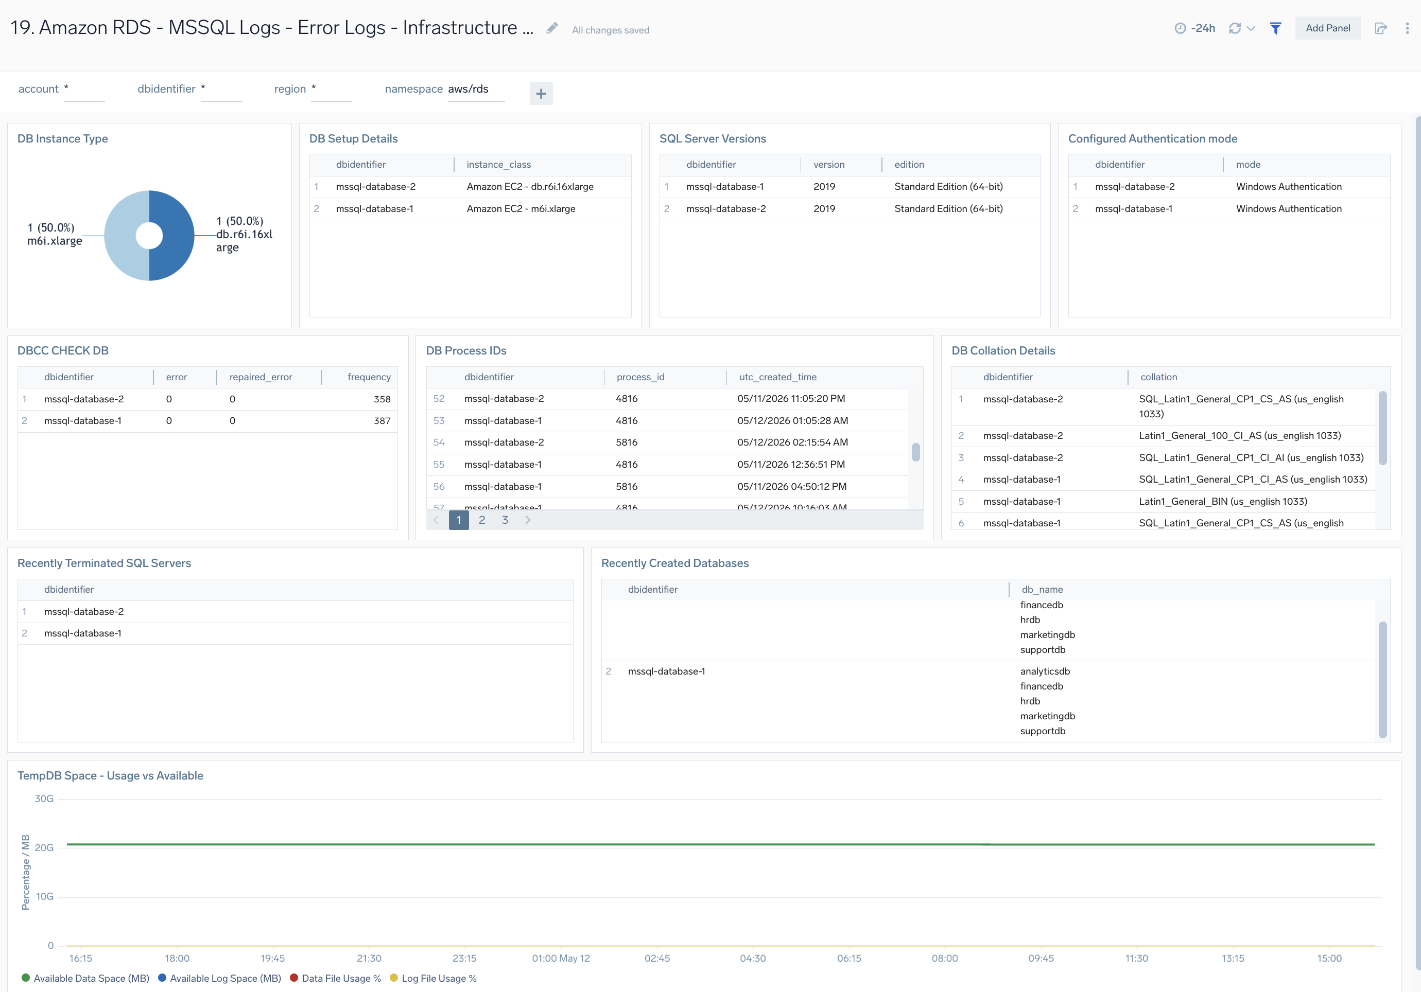Open the -24h time range picker
Viewport: 1421px width, 992px height.
pos(1195,28)
